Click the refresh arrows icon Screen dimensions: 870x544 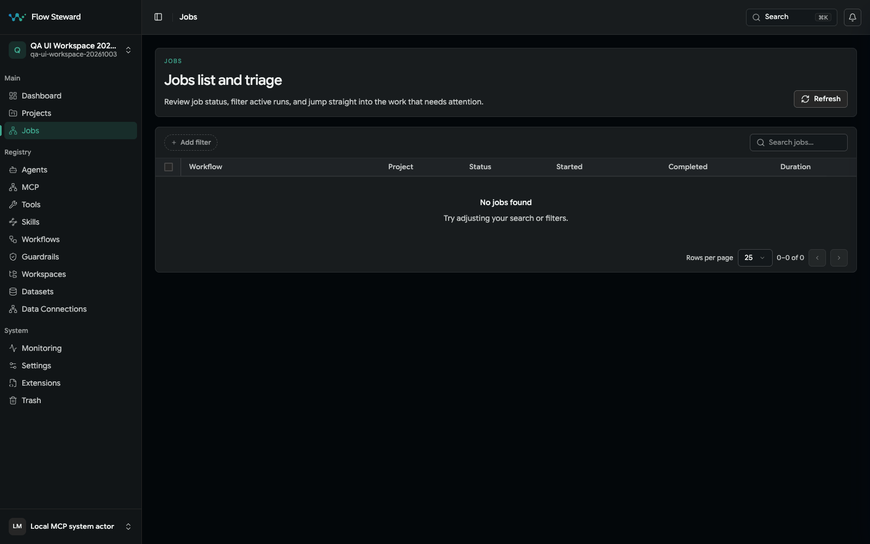click(x=805, y=99)
